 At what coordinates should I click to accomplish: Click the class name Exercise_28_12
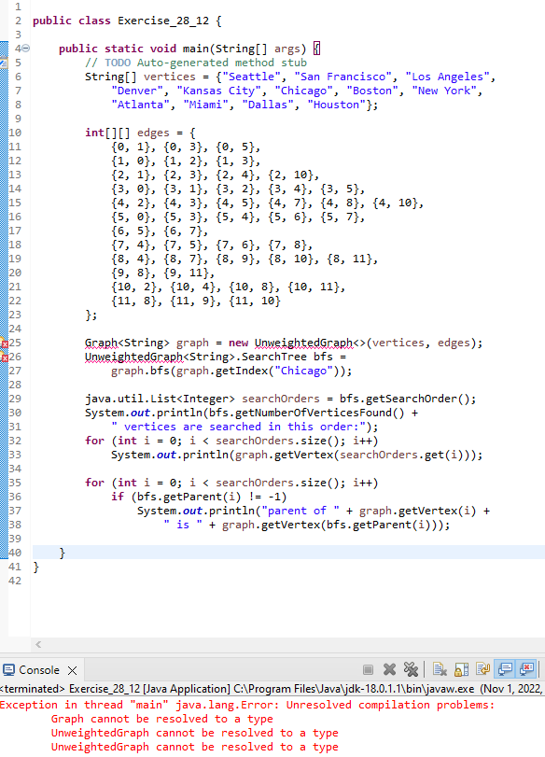pos(163,21)
